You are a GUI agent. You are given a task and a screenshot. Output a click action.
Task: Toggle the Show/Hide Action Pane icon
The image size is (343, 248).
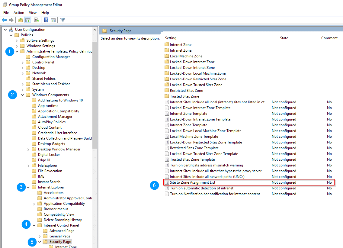53,20
